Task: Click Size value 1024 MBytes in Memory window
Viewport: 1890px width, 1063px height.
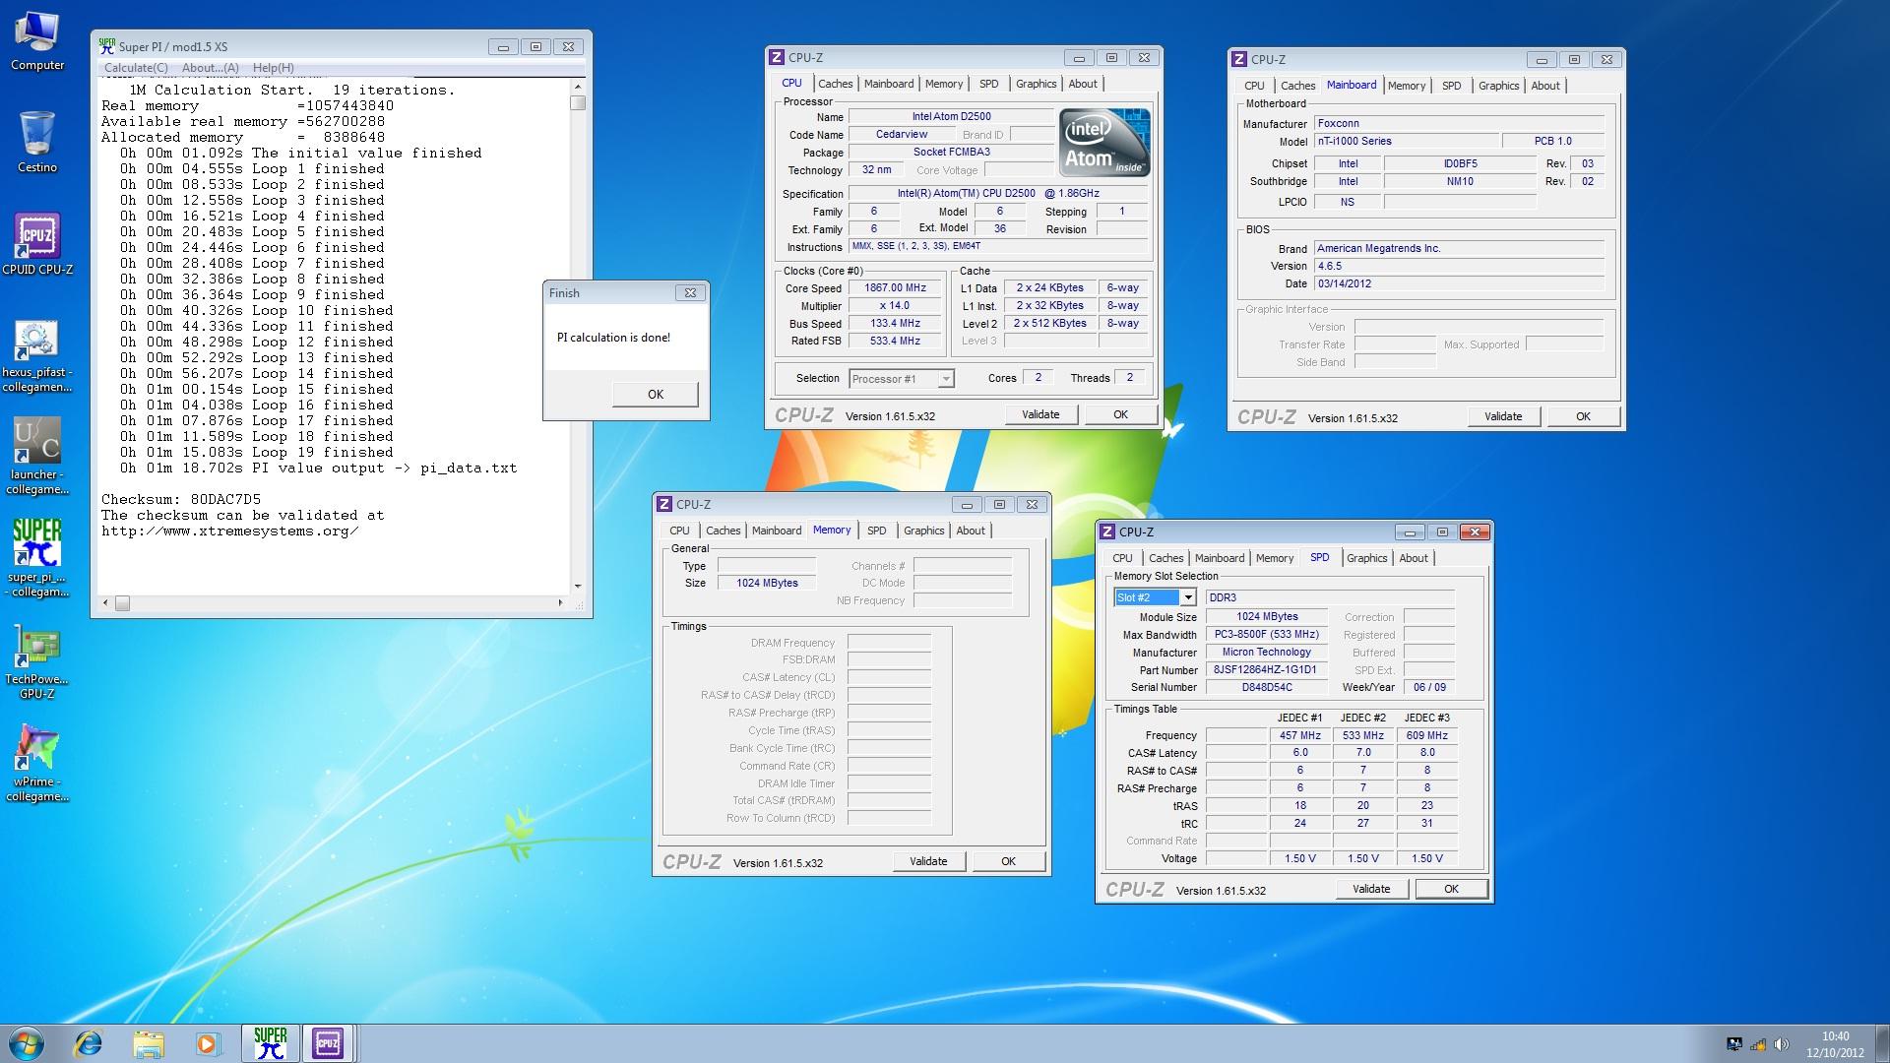Action: pyautogui.click(x=767, y=583)
